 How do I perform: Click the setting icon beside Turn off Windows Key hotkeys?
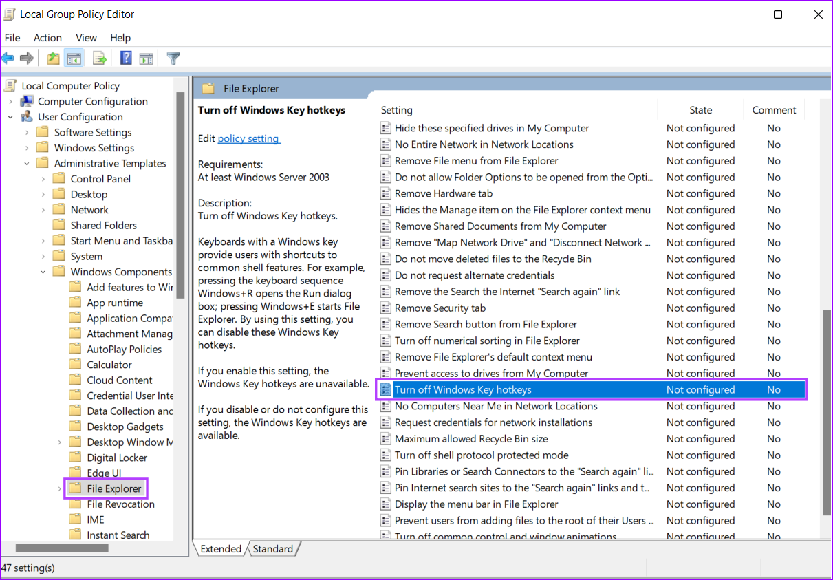pyautogui.click(x=385, y=389)
